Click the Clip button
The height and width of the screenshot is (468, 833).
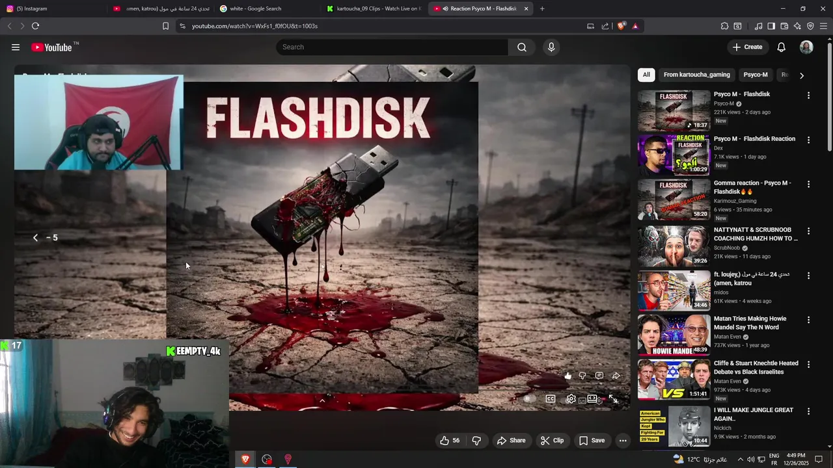552,441
